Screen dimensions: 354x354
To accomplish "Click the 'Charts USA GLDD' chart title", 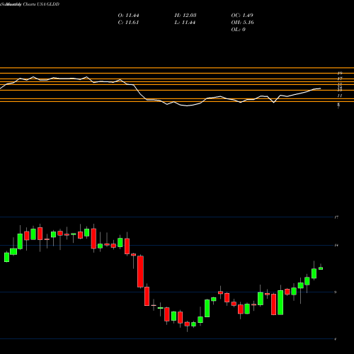I will (41, 4).
